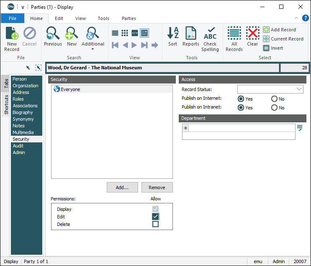Screen dimensions: 311x266
Task: Click the Previous search icon
Action: pos(53,37)
